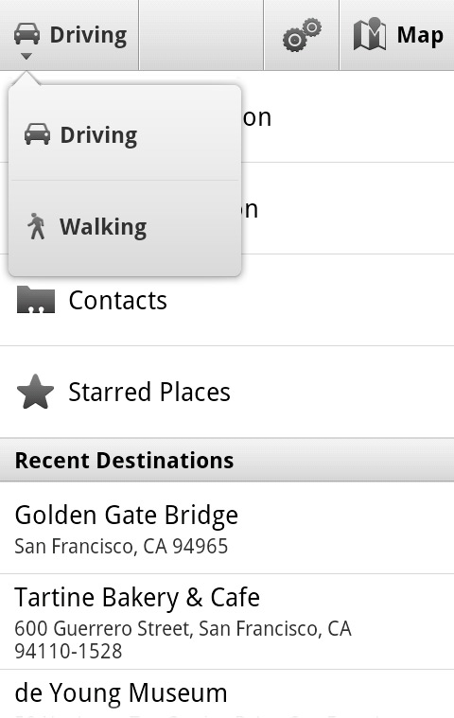Click the star icon for Starred Places

pos(35,392)
